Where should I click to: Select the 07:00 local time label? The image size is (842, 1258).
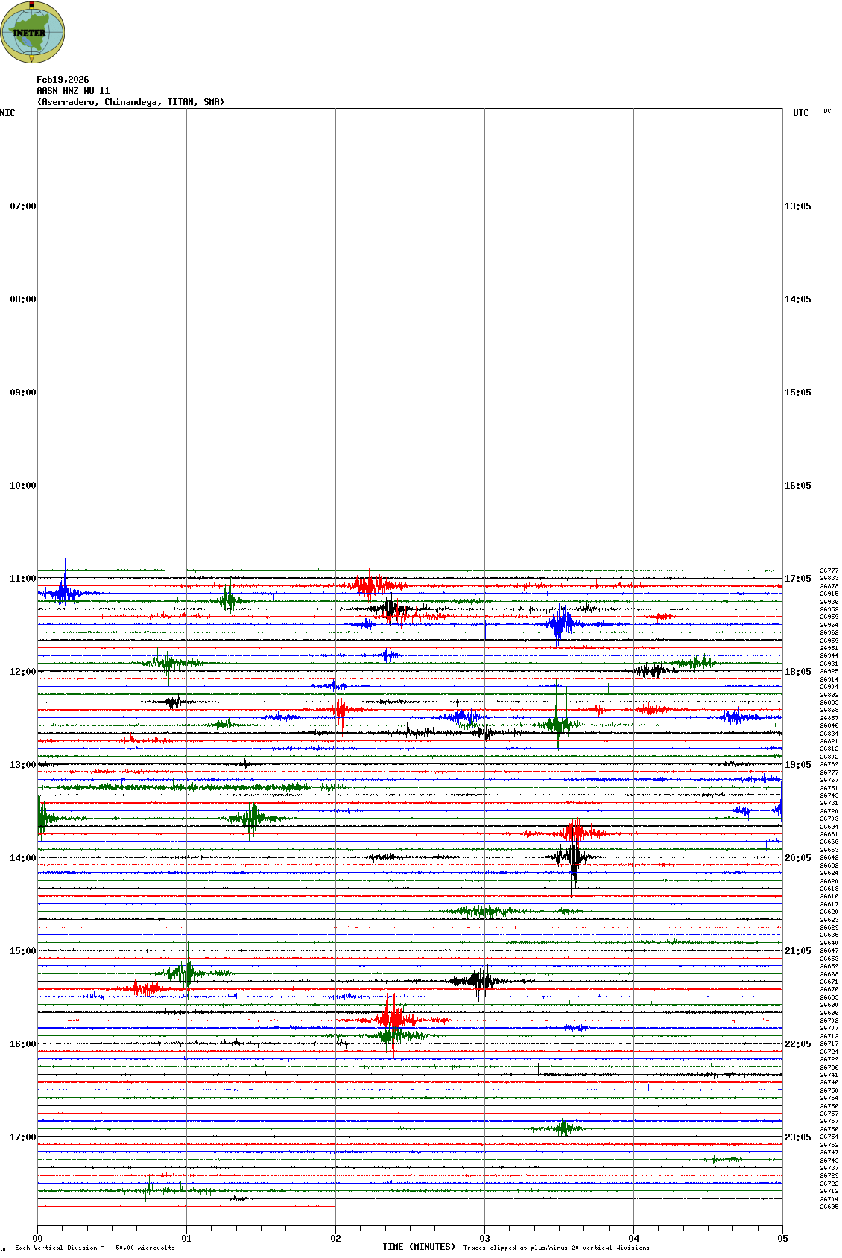point(22,206)
